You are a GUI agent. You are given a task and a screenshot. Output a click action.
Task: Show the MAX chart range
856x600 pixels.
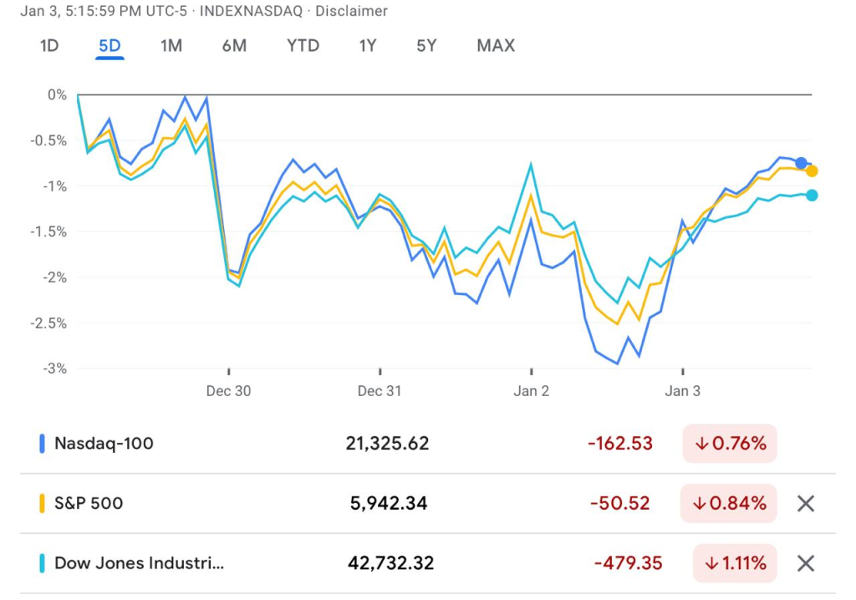tap(496, 46)
